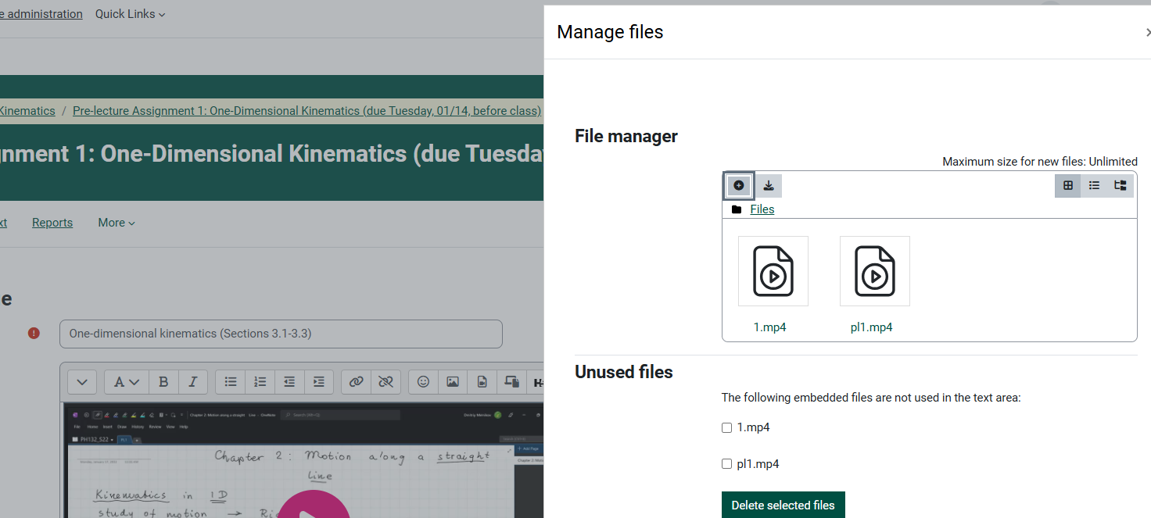Screen dimensions: 1151x518
Task: Open the emoji picker in the editor
Action: [423, 381]
